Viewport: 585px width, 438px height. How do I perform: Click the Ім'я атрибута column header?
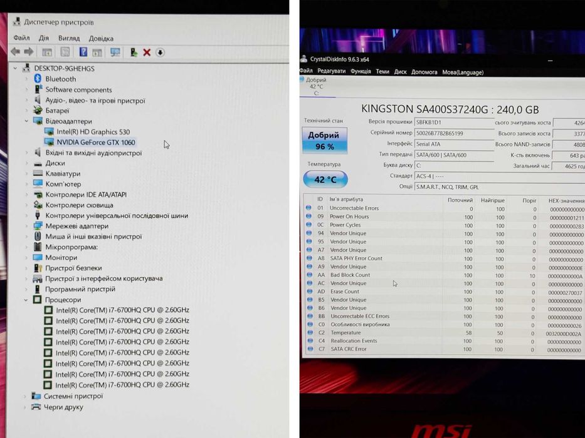[x=346, y=199]
